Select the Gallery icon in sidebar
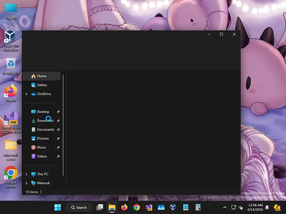This screenshot has width=286, height=214. pyautogui.click(x=34, y=85)
